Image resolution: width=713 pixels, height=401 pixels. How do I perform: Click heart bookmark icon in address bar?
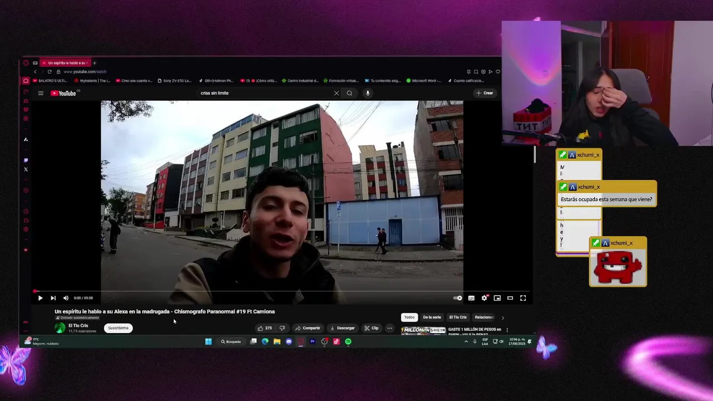(x=497, y=72)
